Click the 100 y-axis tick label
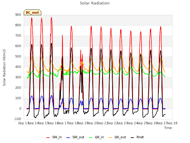 tap(18, 98)
